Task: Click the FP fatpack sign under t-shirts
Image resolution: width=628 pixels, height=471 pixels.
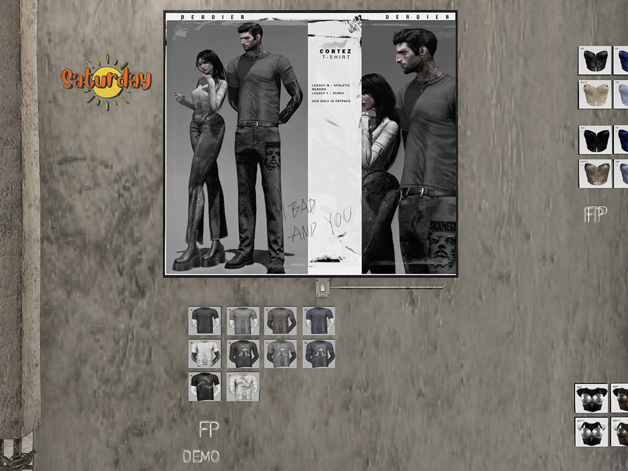Action: [209, 429]
